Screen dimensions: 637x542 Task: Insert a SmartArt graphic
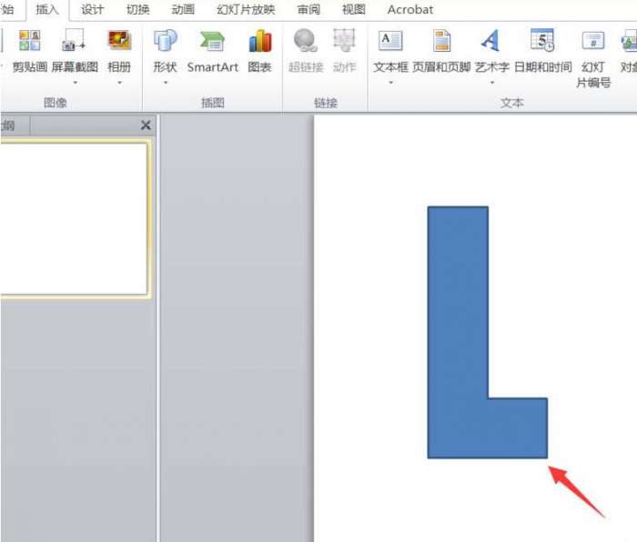(212, 51)
